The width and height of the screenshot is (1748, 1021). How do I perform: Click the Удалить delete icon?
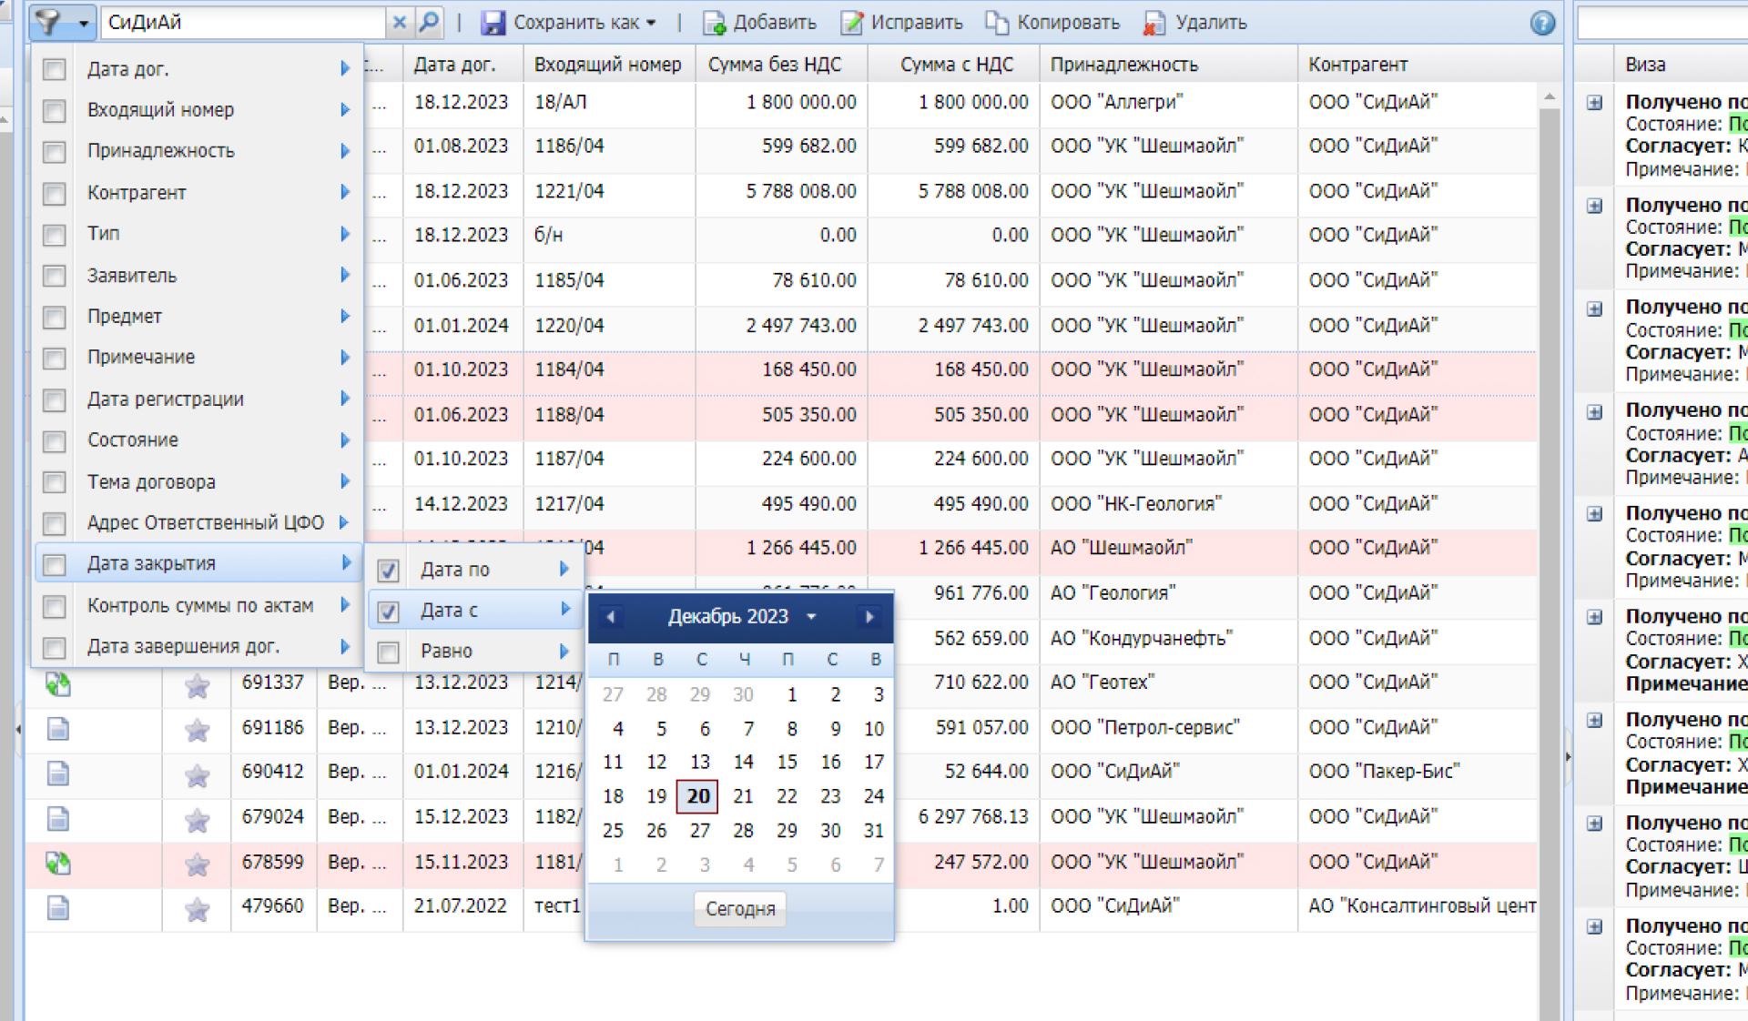click(1154, 23)
